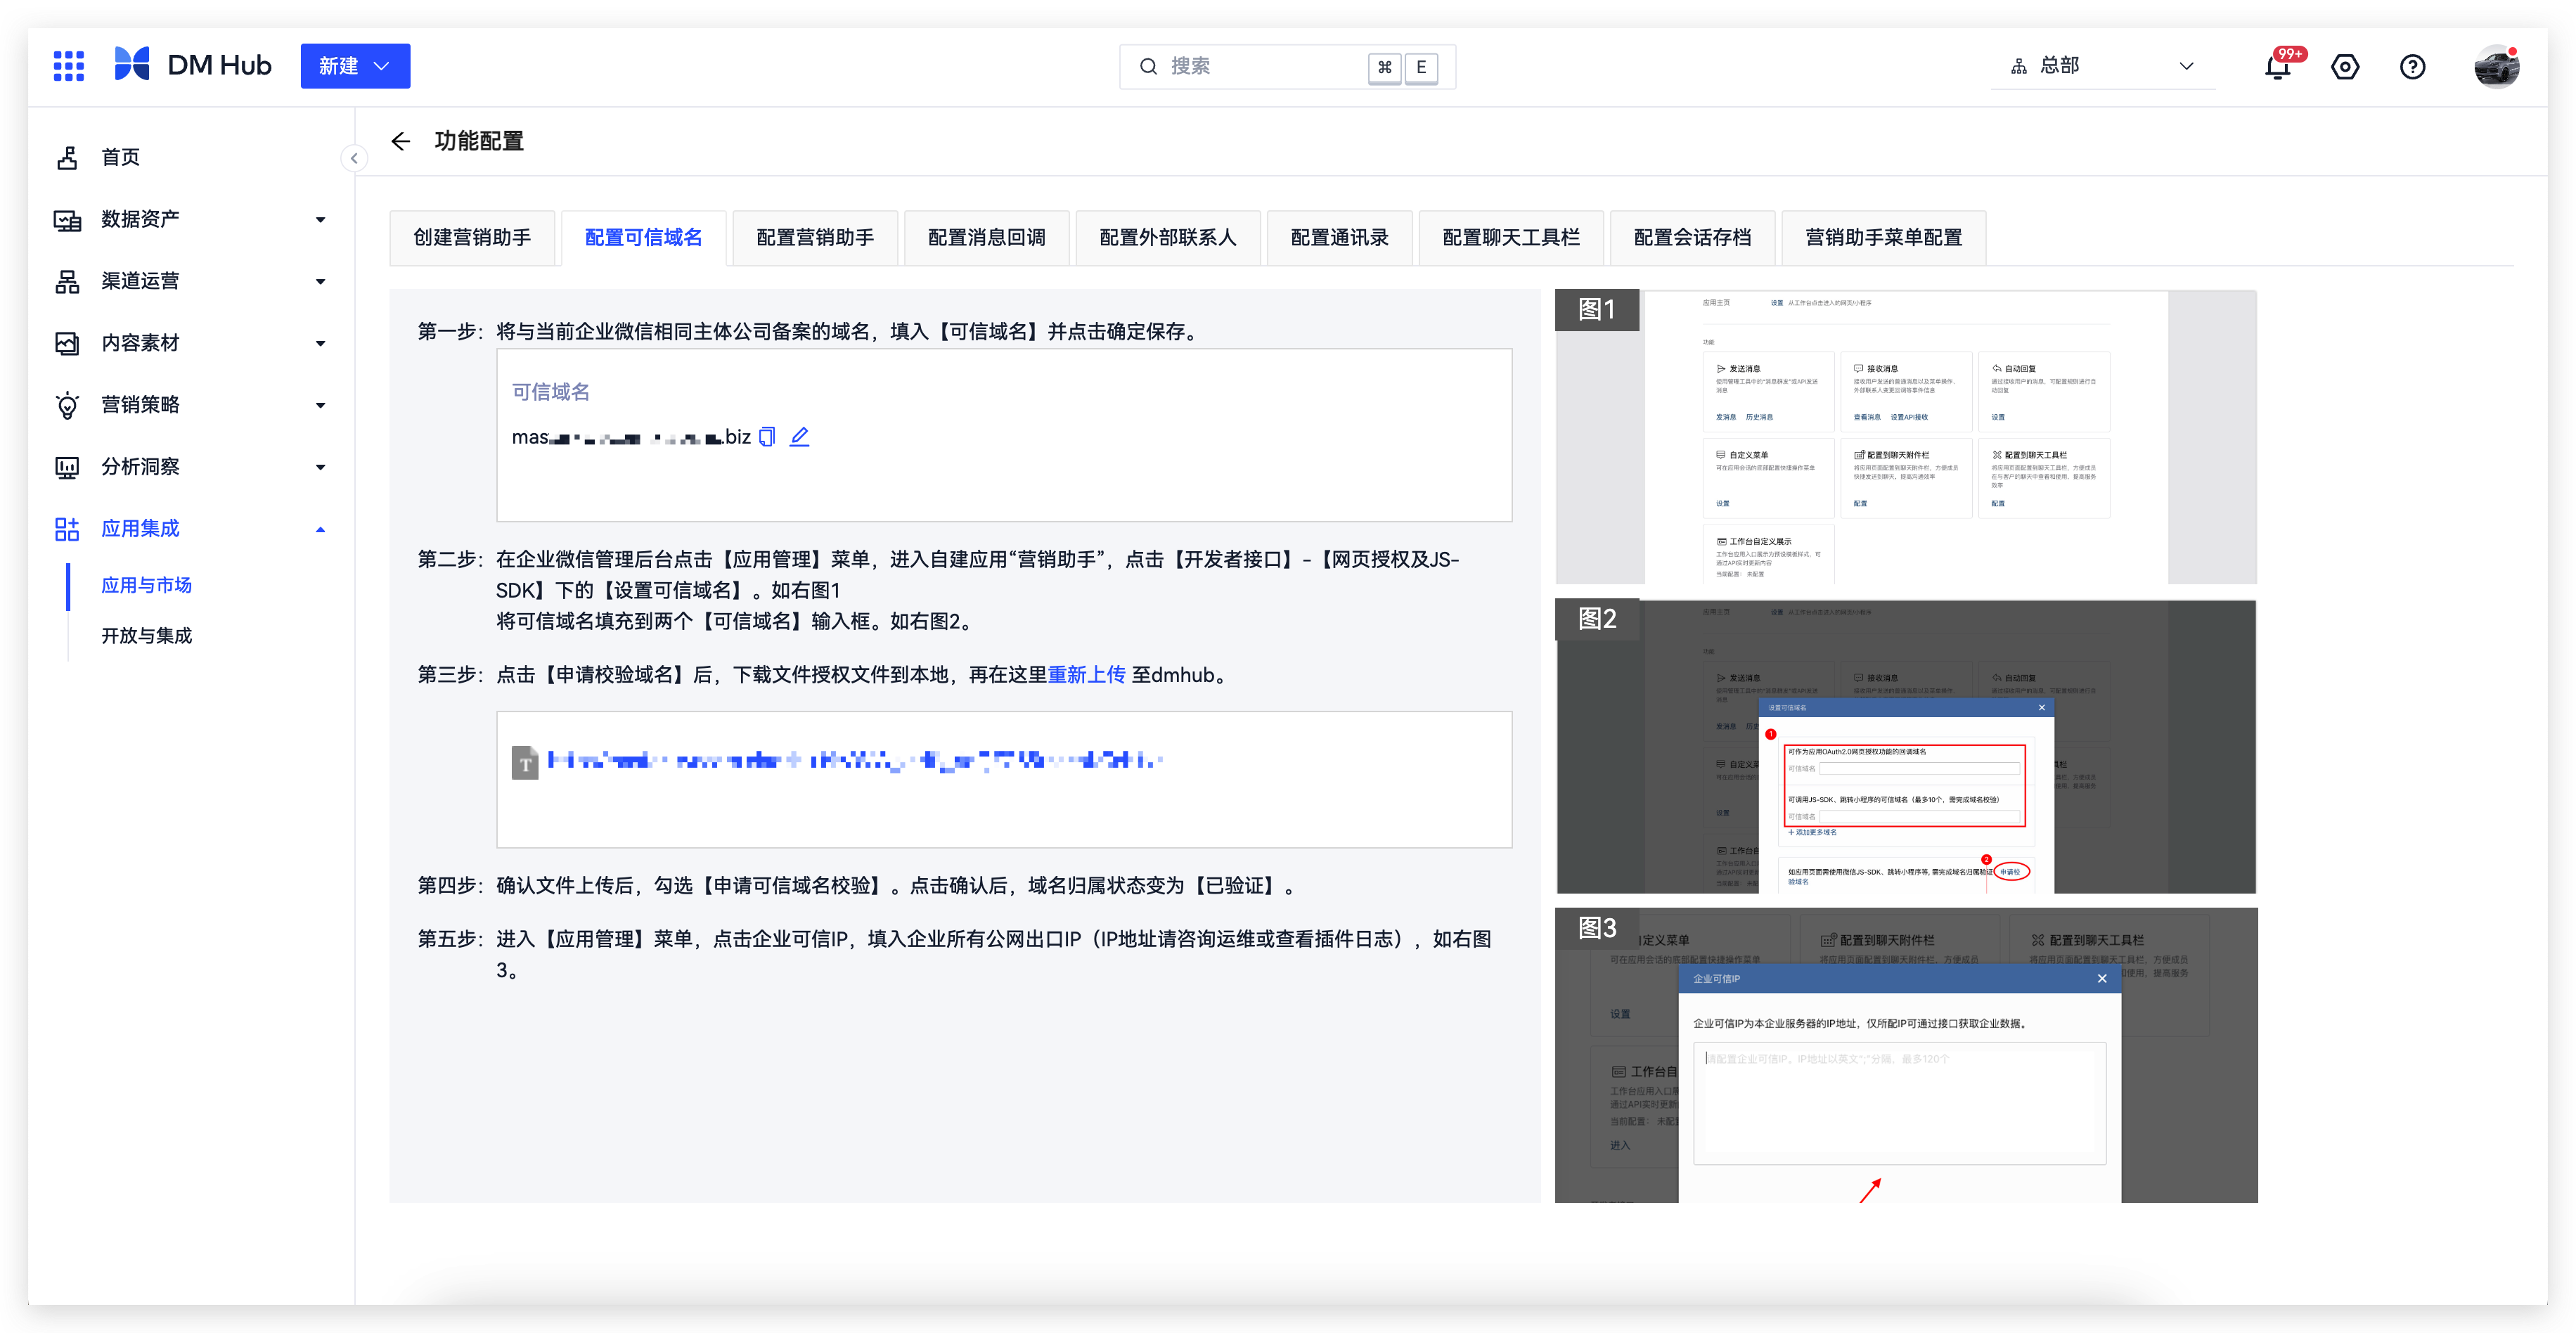Open the 配置会话存档 tab

point(1692,238)
